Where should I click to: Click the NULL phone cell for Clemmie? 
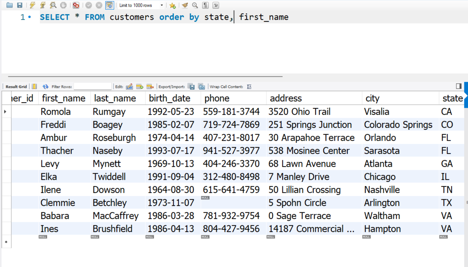coord(233,203)
